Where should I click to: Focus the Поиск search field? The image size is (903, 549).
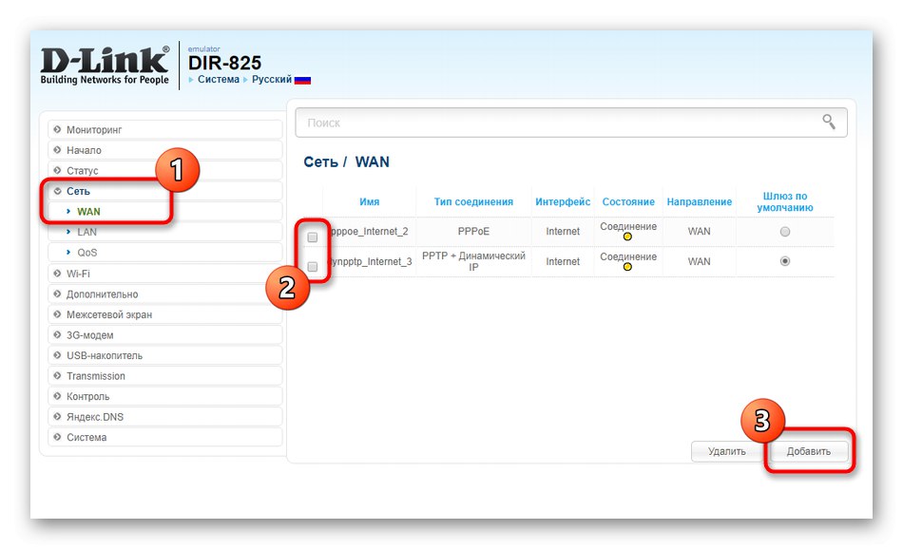570,122
